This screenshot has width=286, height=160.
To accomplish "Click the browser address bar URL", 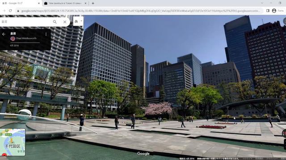I will (140, 11).
